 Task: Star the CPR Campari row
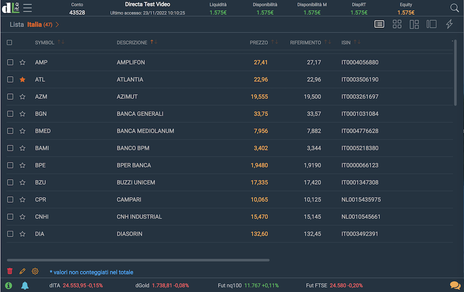pyautogui.click(x=23, y=200)
